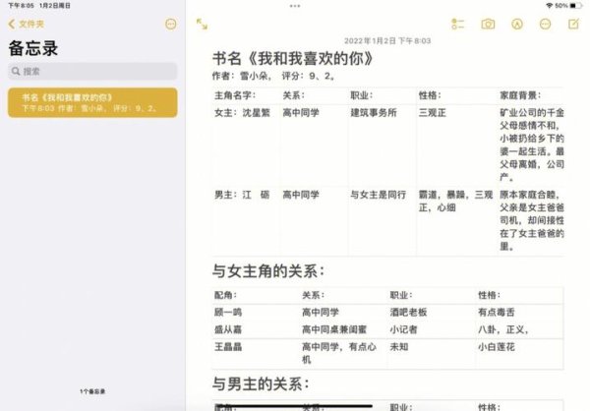This screenshot has width=590, height=411.
Task: Open the camera attachment icon
Action: [488, 24]
